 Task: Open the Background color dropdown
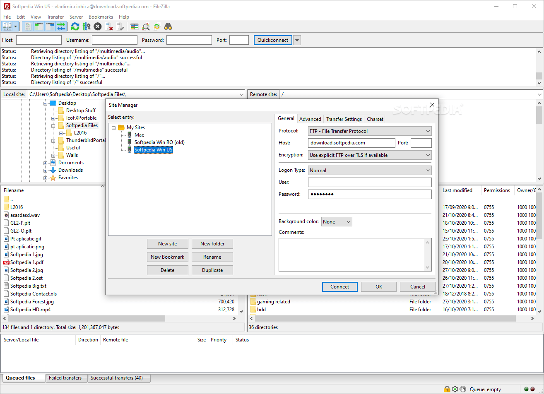tap(337, 222)
